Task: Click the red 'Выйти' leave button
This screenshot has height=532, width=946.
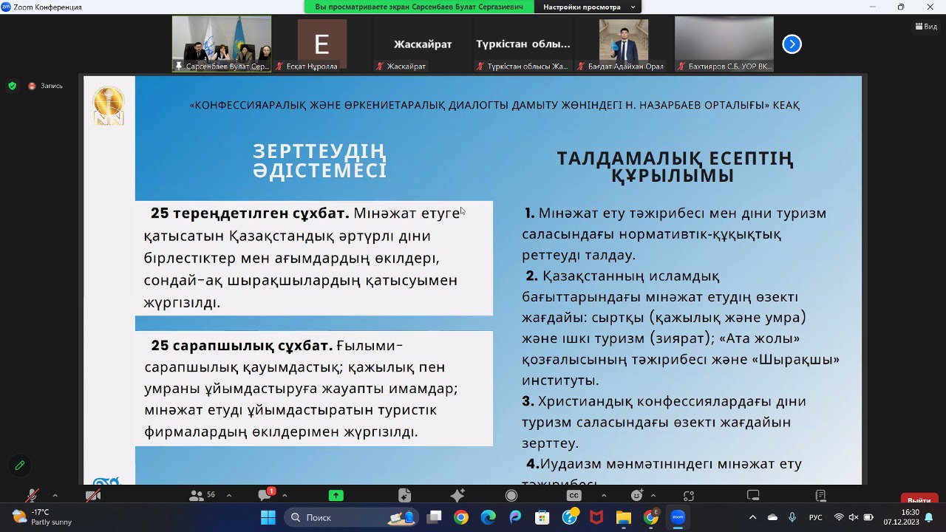Action: [919, 499]
